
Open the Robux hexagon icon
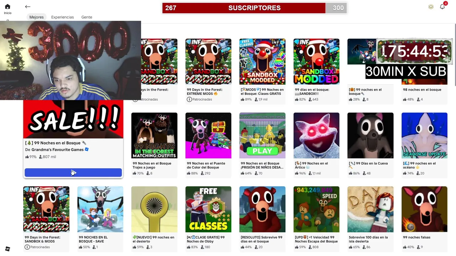tap(431, 7)
